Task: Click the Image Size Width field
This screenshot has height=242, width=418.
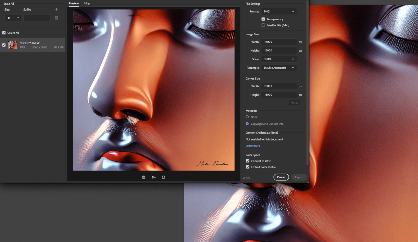Action: coord(279,42)
